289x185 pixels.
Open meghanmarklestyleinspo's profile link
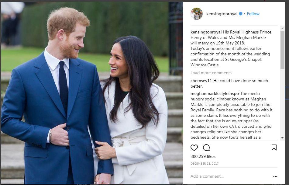click(215, 94)
